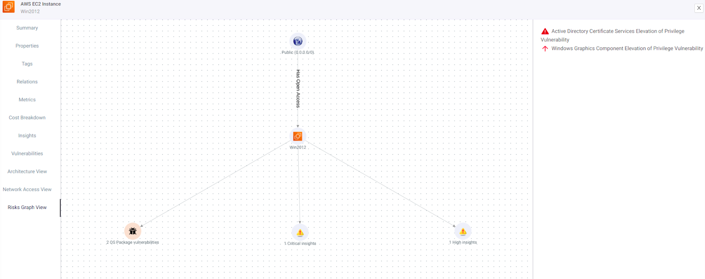Click the 'AWS EC2 Instance' header title
The width and height of the screenshot is (705, 279).
click(41, 4)
